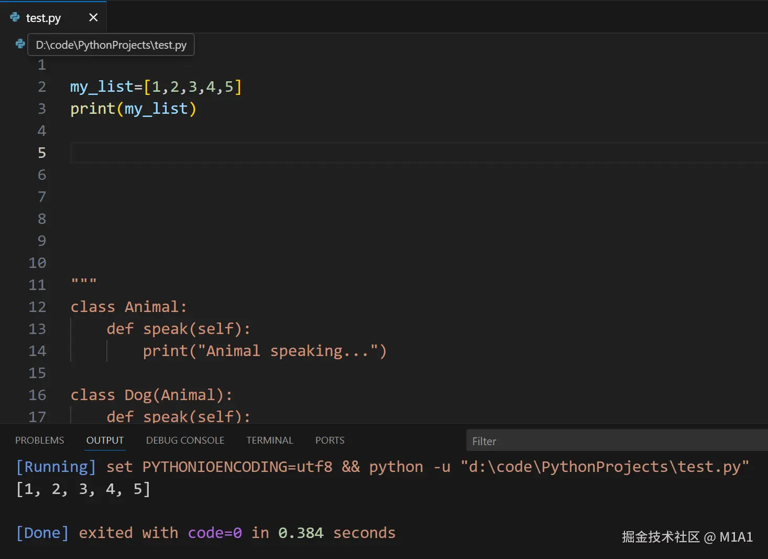The height and width of the screenshot is (559, 768).
Task: Click the [Done] exited output line
Action: click(x=206, y=533)
